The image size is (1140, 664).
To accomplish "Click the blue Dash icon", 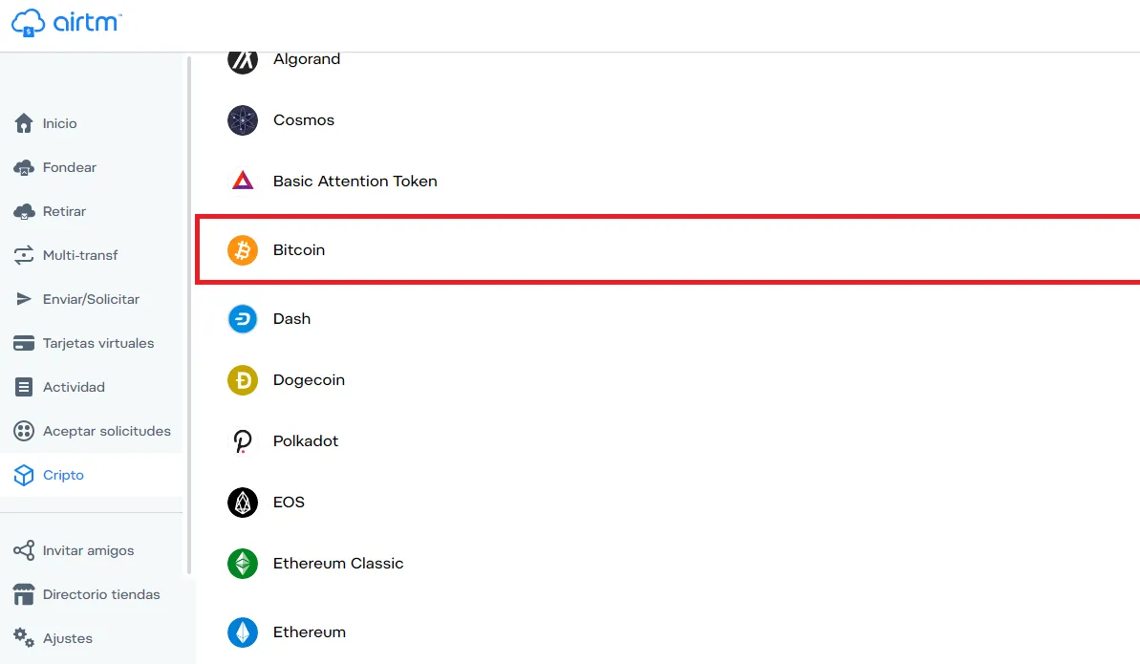I will point(243,318).
